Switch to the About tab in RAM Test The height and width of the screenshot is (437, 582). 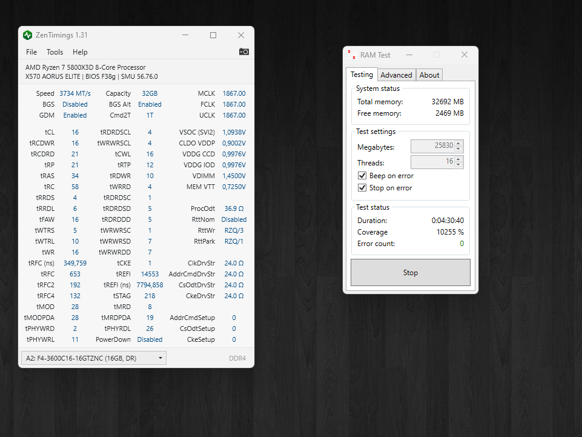(x=429, y=75)
